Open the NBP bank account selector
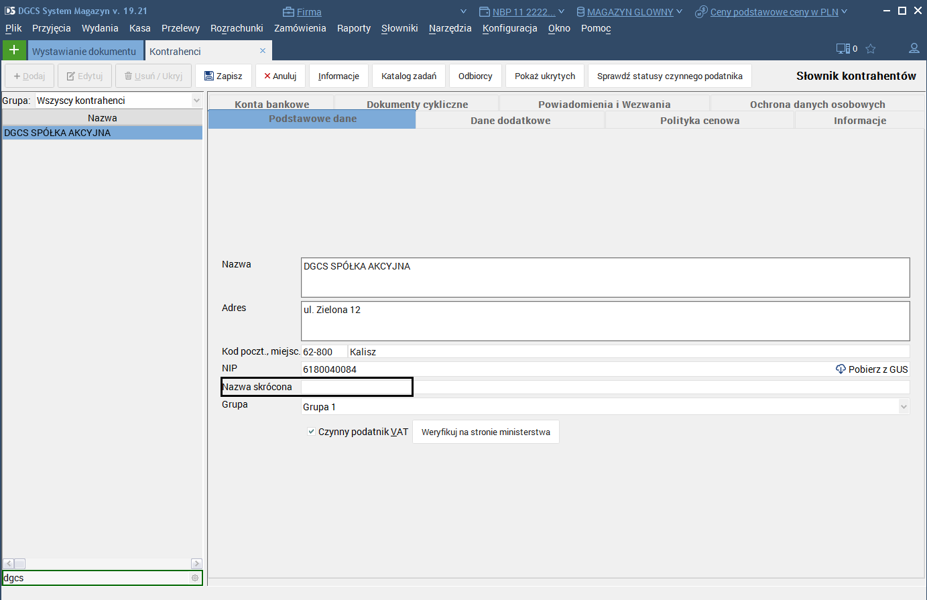927x600 pixels. (x=523, y=11)
